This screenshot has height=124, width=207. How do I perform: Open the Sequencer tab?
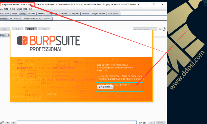(53, 14)
